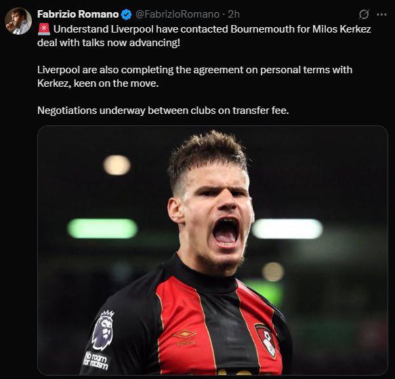Click the personal terms agreement paragraph
Image resolution: width=395 pixels, height=379 pixels.
point(194,77)
